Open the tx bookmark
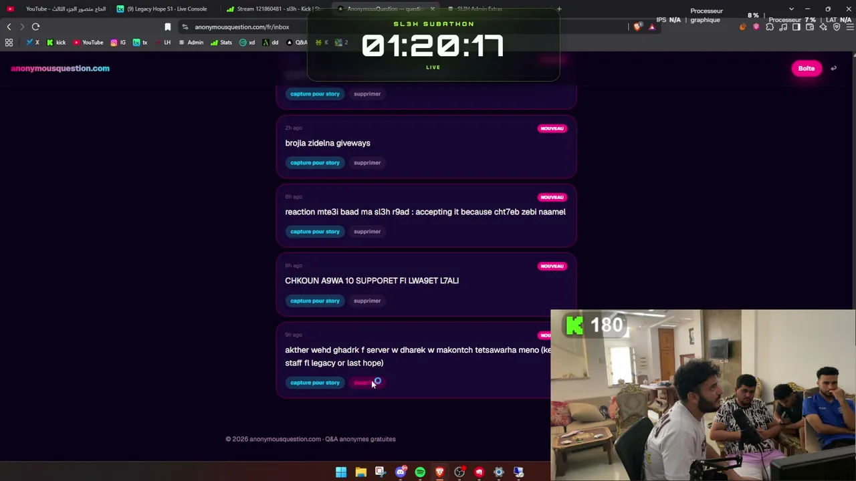 [140, 42]
